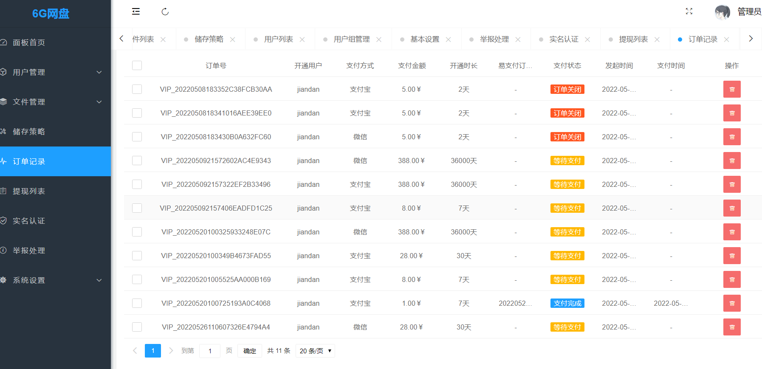Tick the select-all header checkbox
Image resolution: width=762 pixels, height=369 pixels.
[x=137, y=65]
